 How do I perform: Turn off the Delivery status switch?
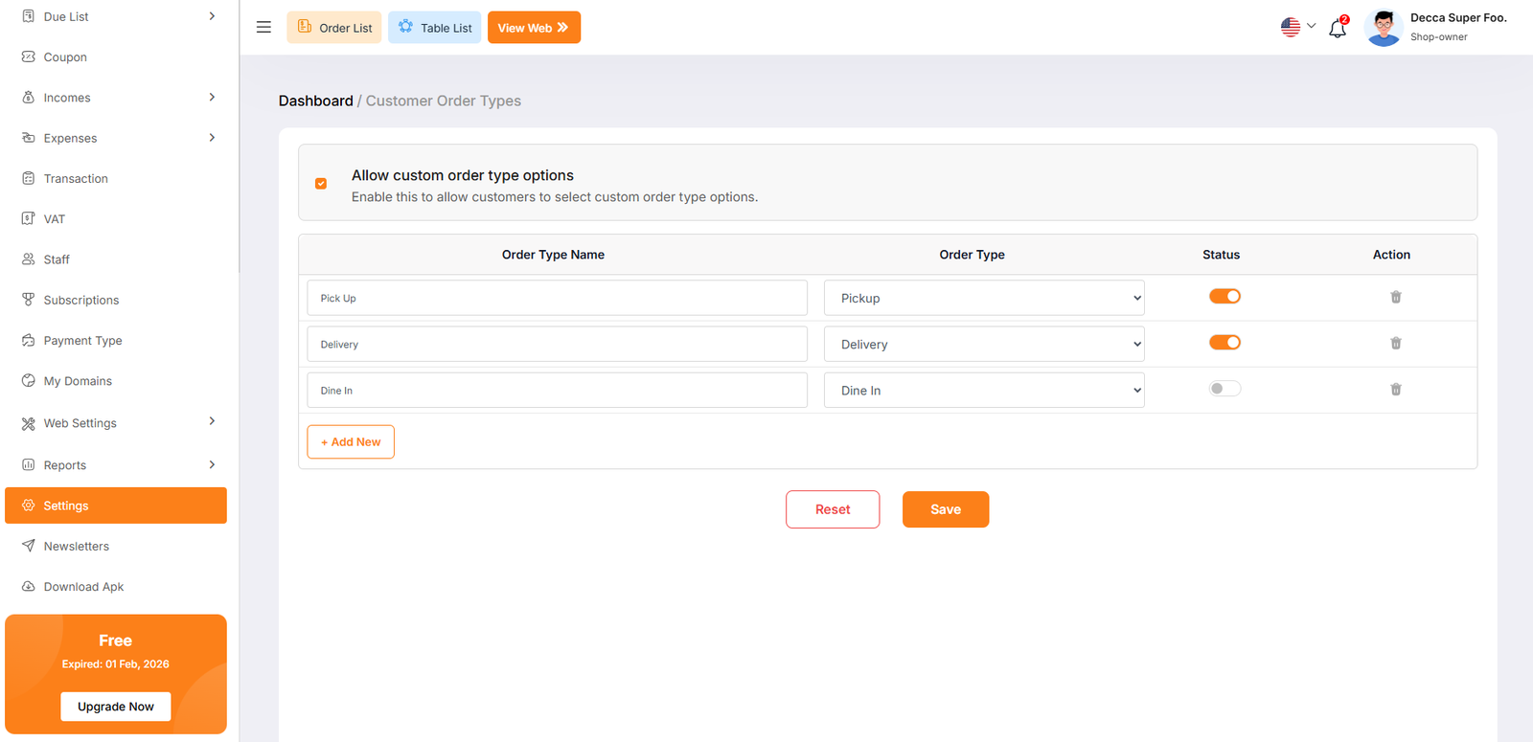point(1224,343)
